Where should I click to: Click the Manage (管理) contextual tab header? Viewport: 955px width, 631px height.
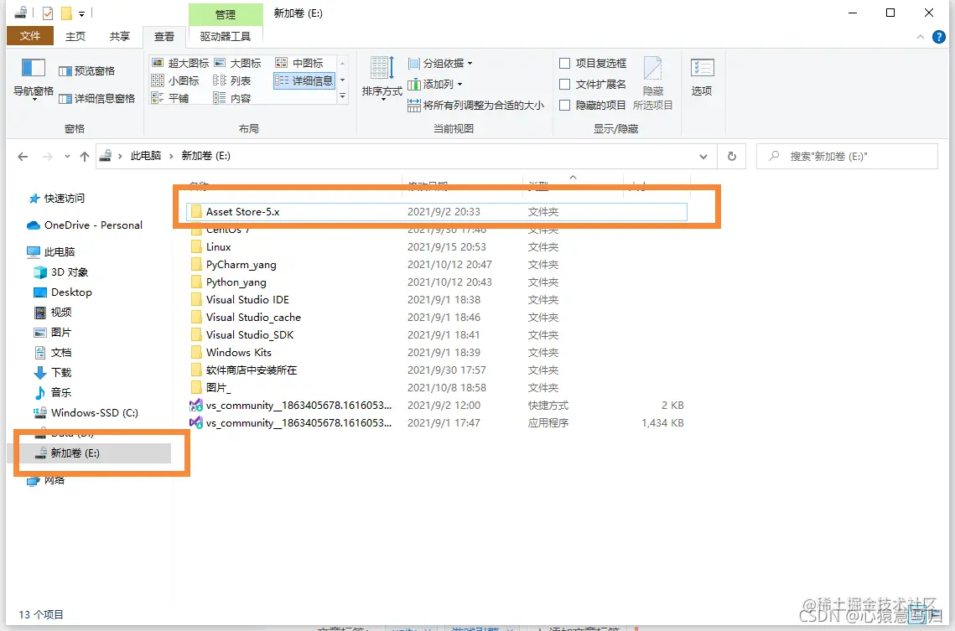point(226,14)
